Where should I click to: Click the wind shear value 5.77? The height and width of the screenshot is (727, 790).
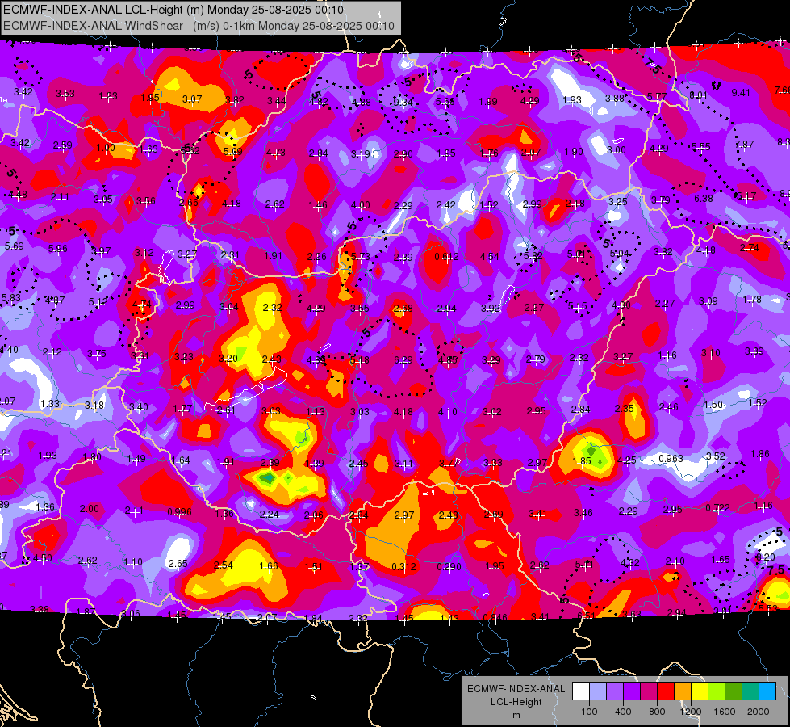657,96
